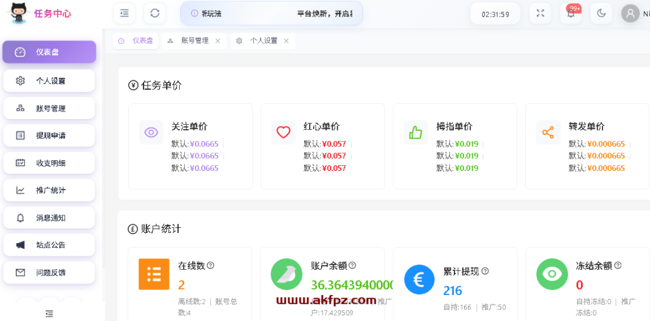This screenshot has width=650, height=321.
Task: Open 消息通知 in the sidebar
Action: point(50,218)
